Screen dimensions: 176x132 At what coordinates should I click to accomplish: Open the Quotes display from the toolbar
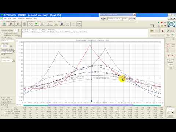[x=4, y=24]
